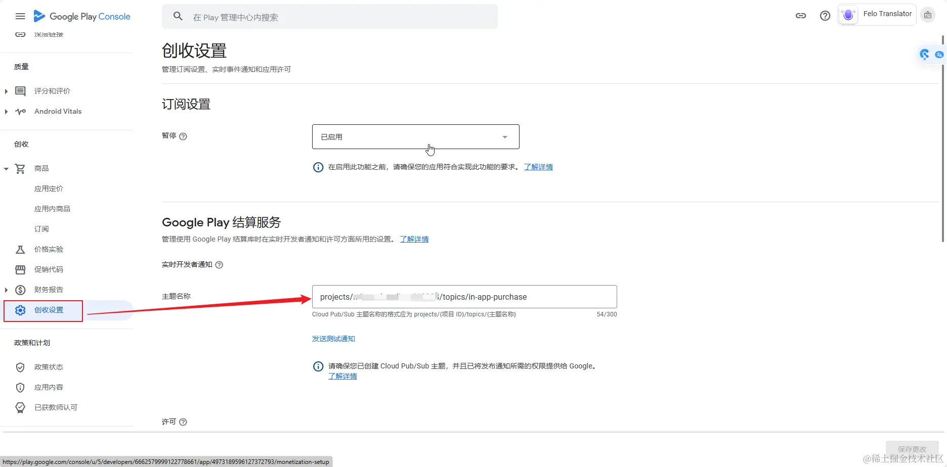Click the 主题名称 topic input field
947x467 pixels.
[464, 297]
